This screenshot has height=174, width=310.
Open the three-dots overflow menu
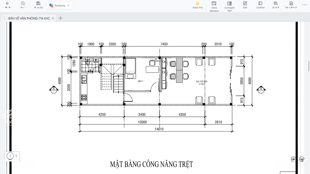pos(305,5)
